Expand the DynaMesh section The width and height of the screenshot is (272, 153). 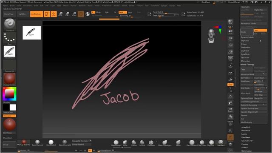245,54
